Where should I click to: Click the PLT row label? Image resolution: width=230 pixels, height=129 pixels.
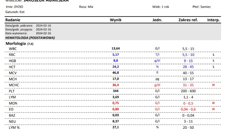click(12, 91)
